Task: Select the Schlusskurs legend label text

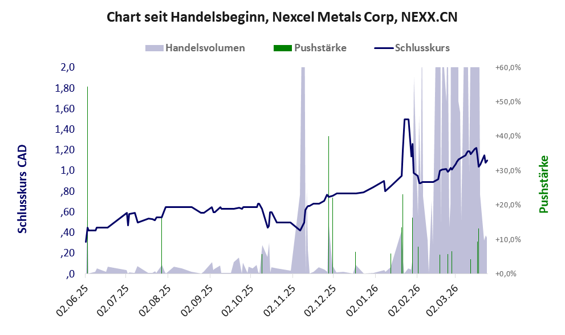Action: [x=422, y=48]
